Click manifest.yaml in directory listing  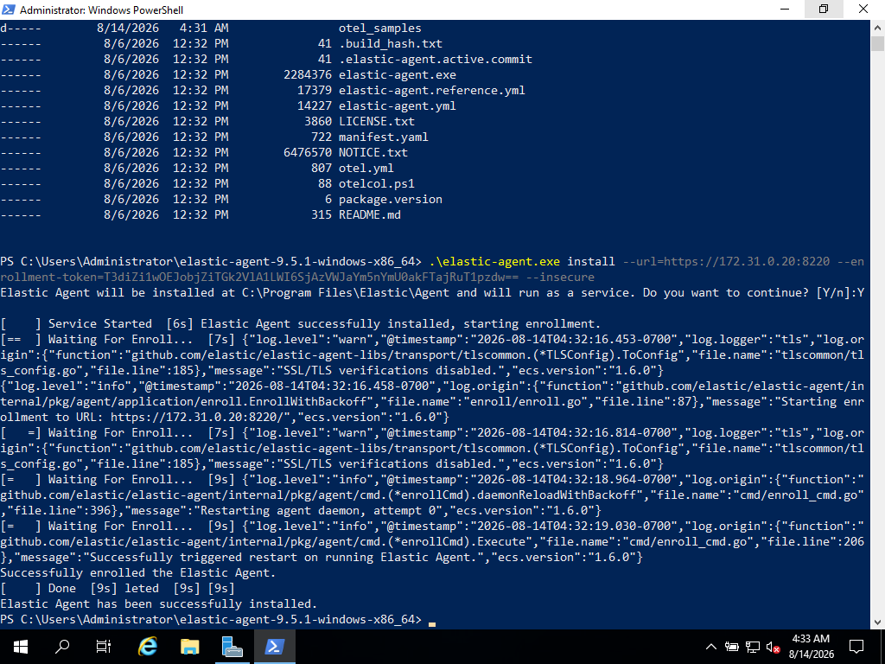click(383, 137)
